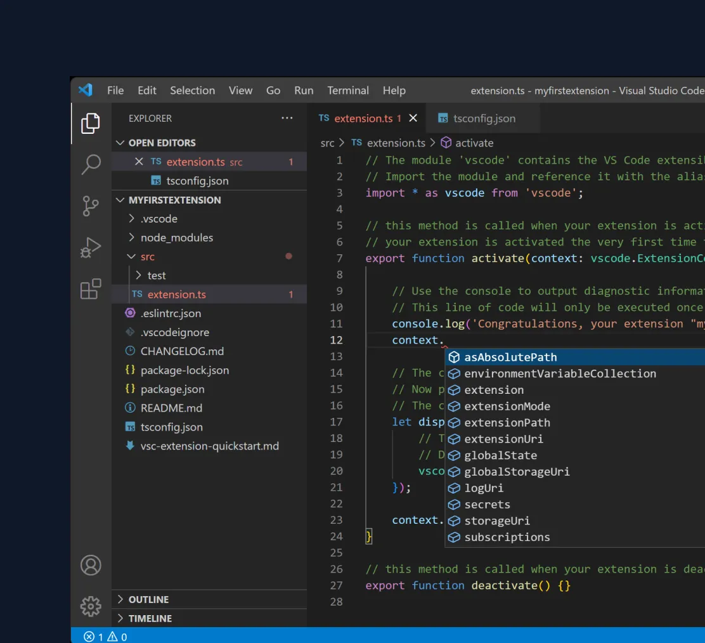Expand the node_modules folder
Image resolution: width=705 pixels, height=643 pixels.
tap(176, 238)
